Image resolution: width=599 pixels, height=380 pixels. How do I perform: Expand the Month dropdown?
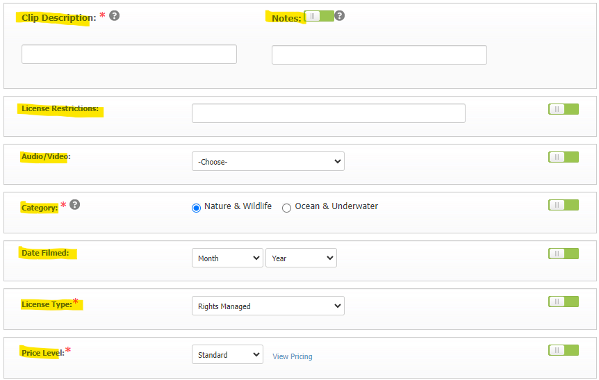click(x=227, y=258)
